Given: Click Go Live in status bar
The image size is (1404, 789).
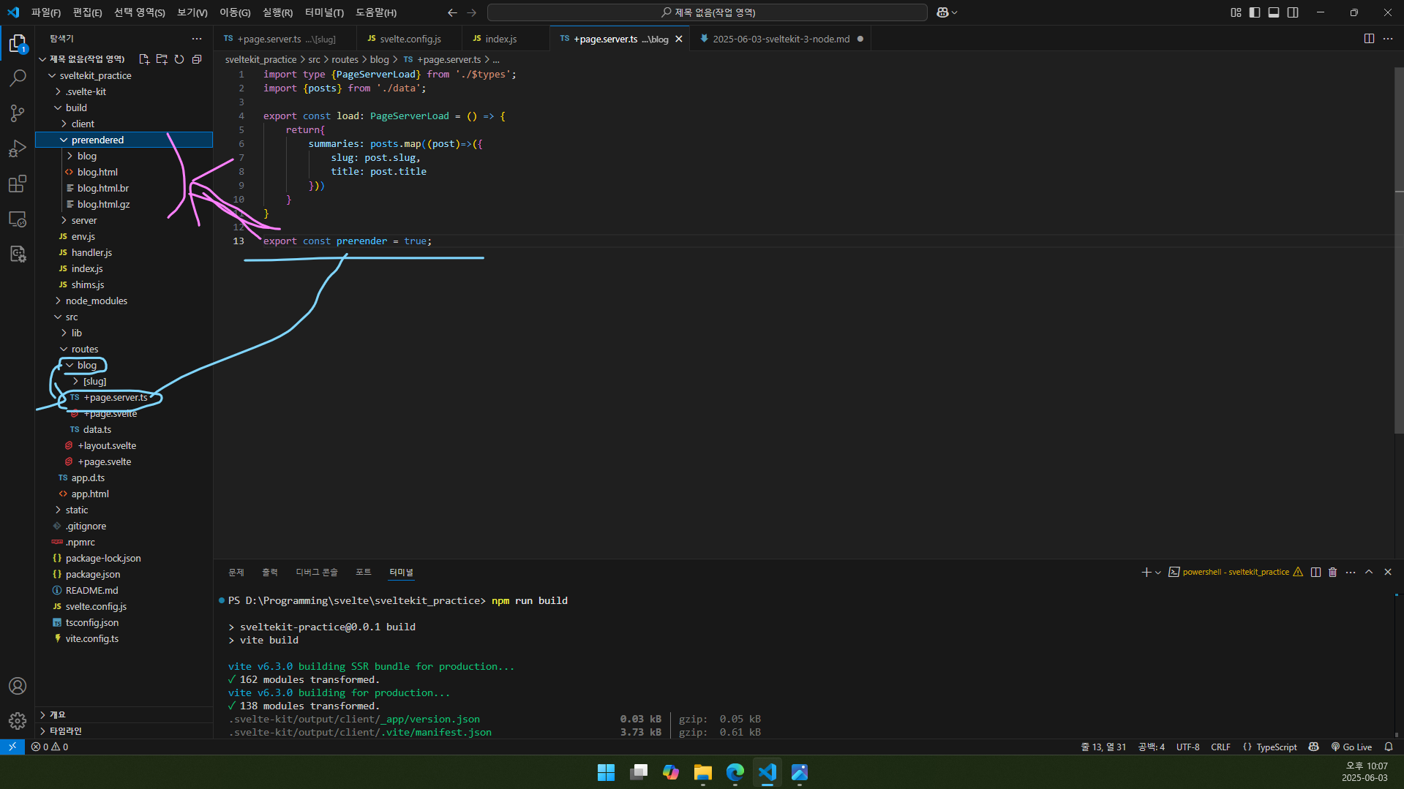Looking at the screenshot, I should [x=1351, y=747].
